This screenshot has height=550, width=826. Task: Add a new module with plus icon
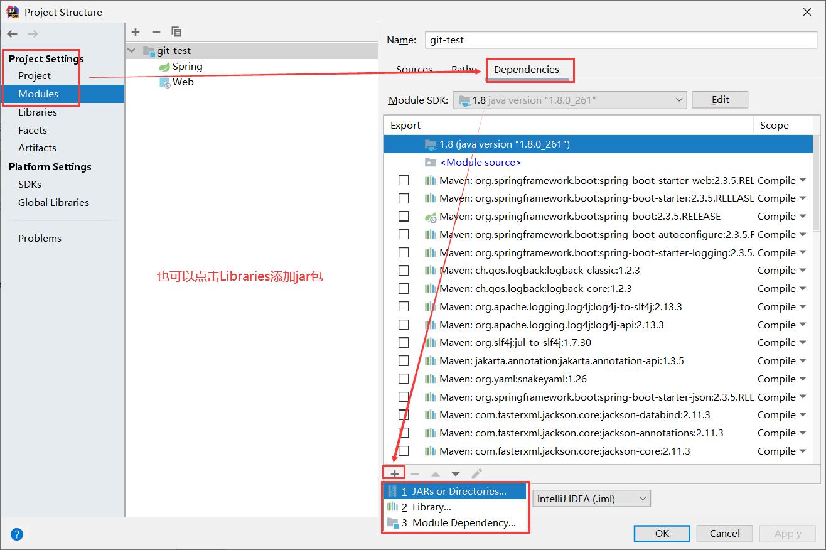136,32
